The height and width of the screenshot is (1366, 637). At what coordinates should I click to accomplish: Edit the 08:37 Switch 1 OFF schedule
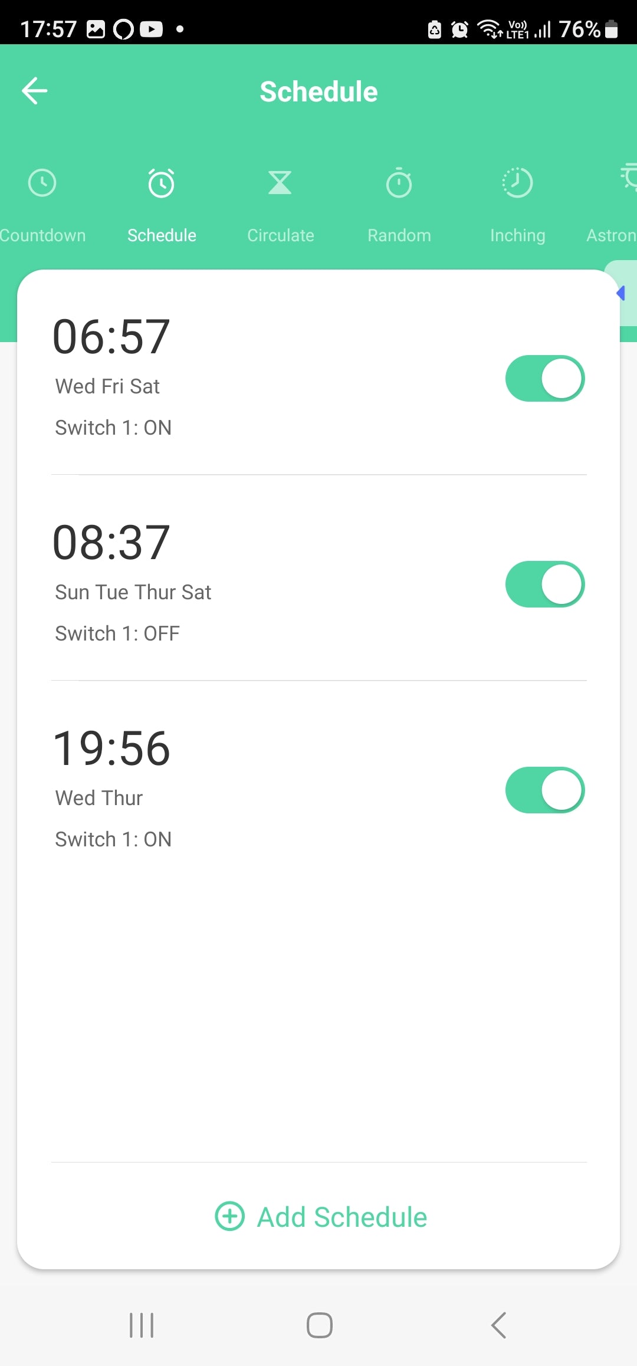tap(236, 584)
